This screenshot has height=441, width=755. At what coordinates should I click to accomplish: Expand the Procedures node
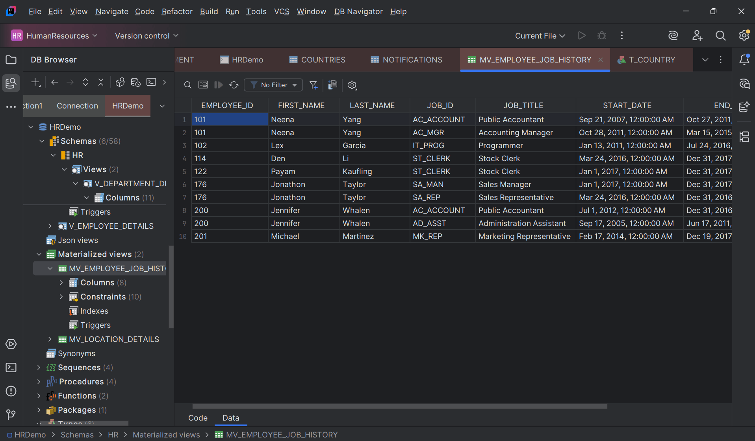point(39,381)
